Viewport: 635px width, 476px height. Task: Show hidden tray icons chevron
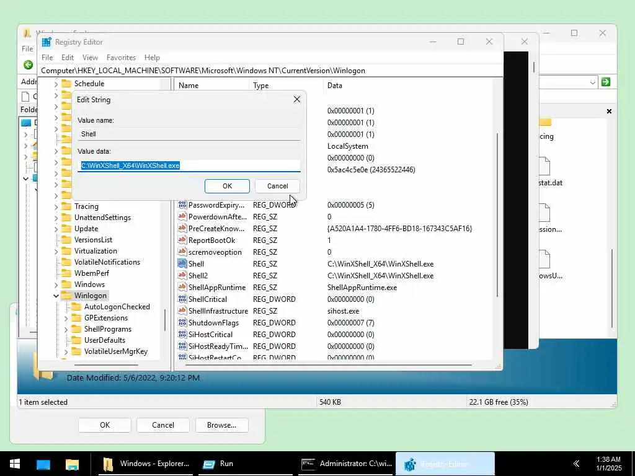coord(576,464)
